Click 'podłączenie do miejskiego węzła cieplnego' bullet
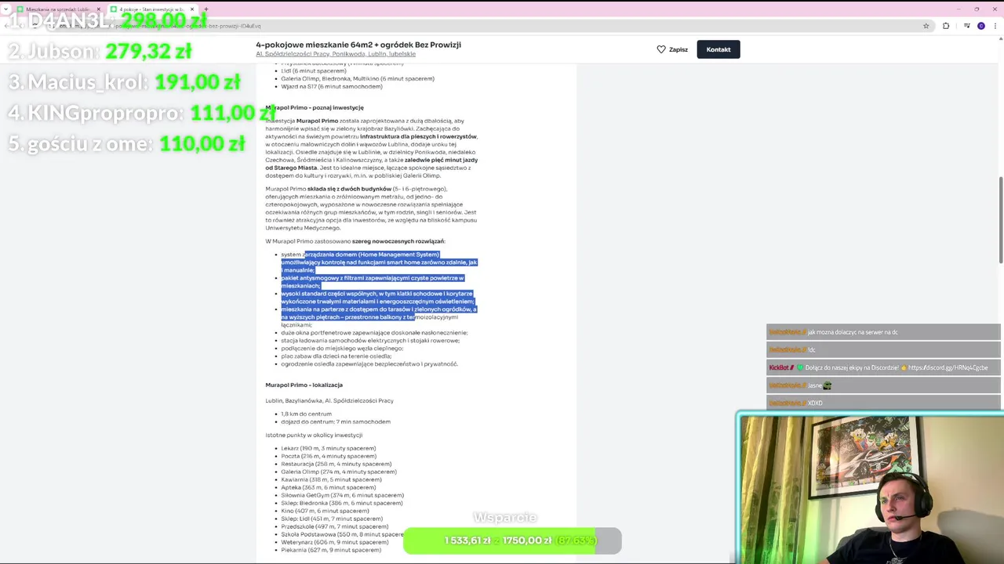 click(342, 349)
